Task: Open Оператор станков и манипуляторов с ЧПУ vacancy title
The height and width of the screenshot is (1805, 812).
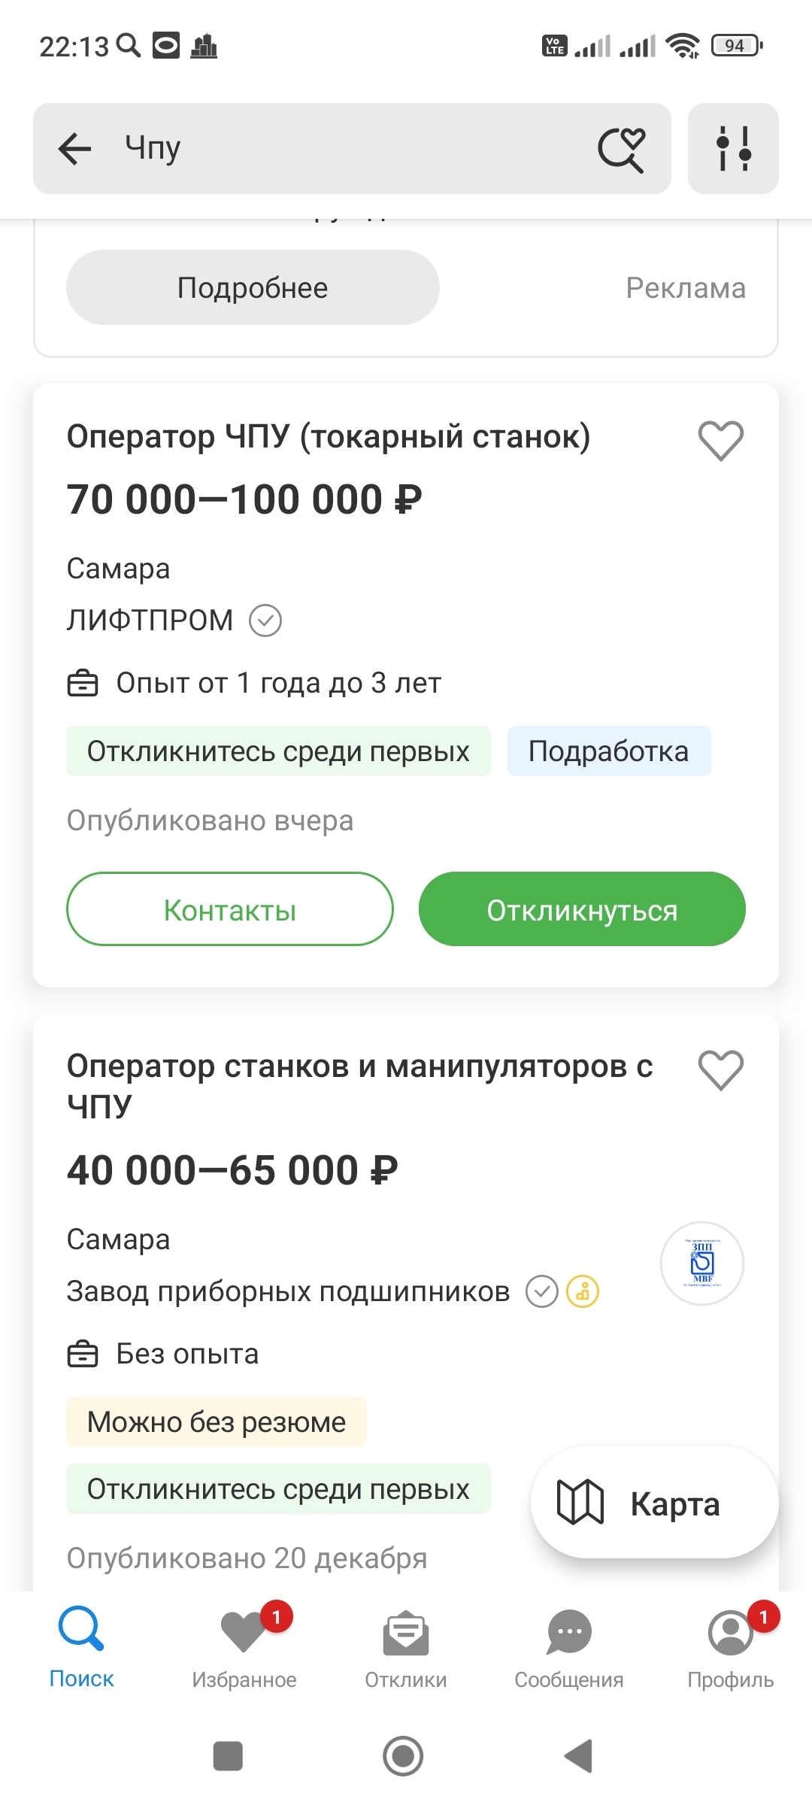Action: click(359, 1085)
